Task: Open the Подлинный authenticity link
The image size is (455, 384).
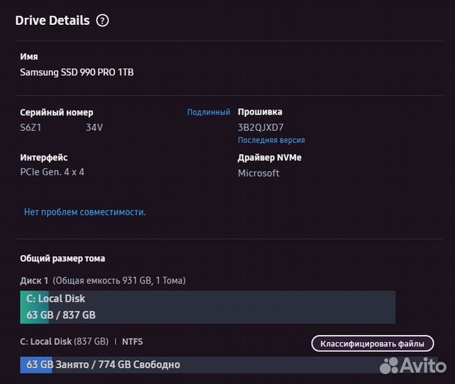Action: (x=209, y=112)
